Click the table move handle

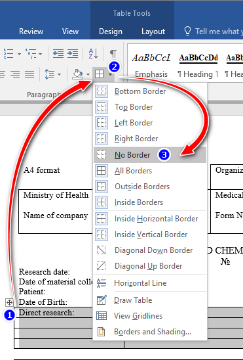(x=9, y=303)
